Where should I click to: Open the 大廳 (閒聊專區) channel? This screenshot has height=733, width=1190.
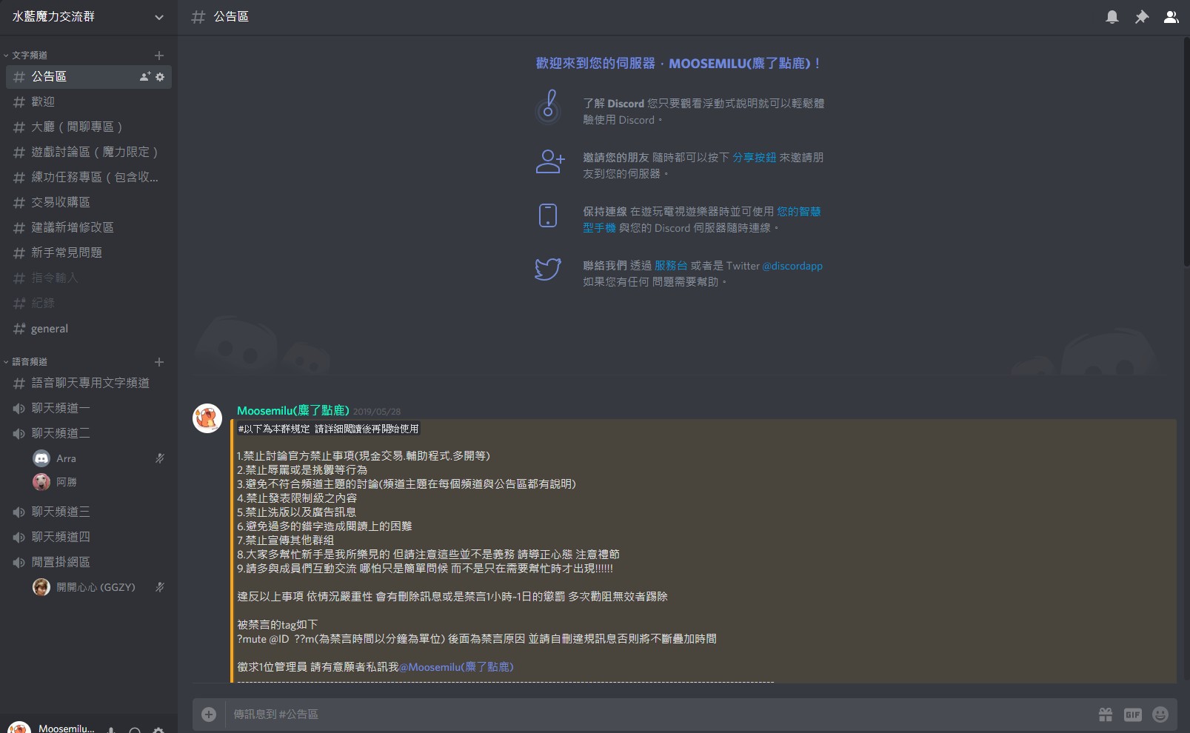[89, 127]
